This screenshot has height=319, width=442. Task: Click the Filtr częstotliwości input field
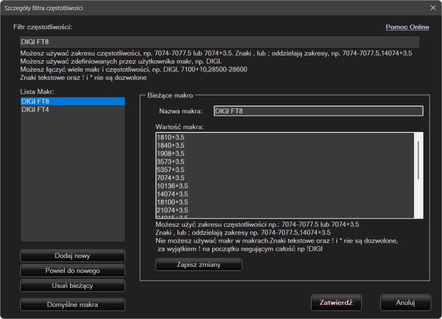(x=219, y=42)
